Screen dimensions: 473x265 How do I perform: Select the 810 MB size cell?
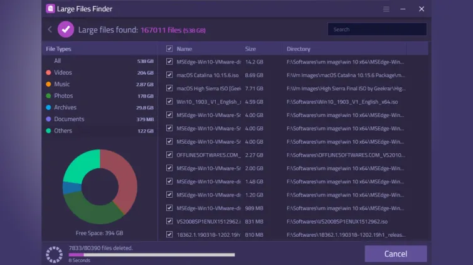(x=254, y=234)
